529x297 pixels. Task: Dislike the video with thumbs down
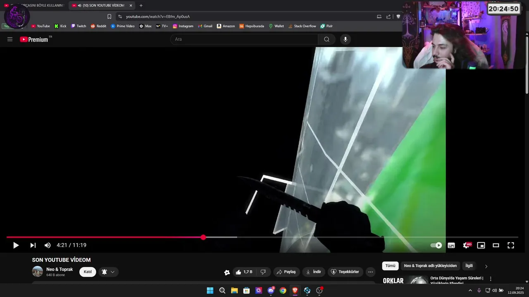(263, 272)
